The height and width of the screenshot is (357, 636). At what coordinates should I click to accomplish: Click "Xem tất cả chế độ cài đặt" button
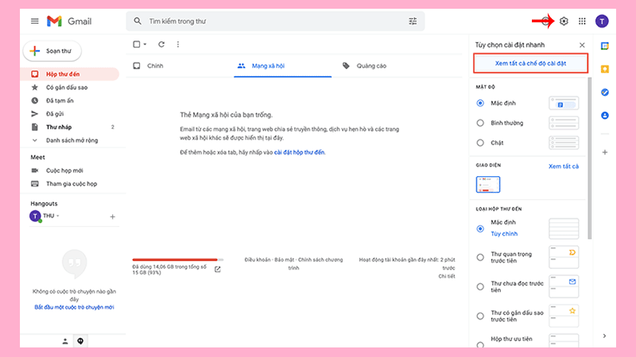(530, 62)
